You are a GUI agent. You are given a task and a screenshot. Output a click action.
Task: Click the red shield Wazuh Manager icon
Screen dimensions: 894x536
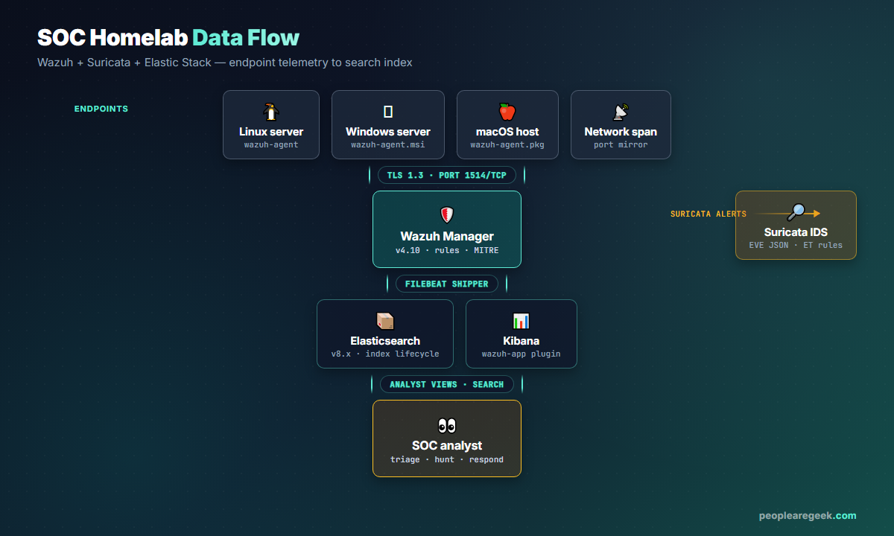447,216
